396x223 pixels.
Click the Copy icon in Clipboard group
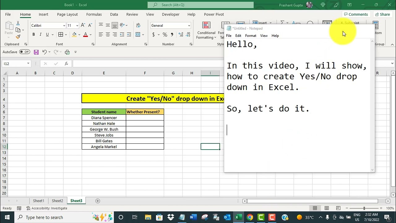tap(18, 30)
